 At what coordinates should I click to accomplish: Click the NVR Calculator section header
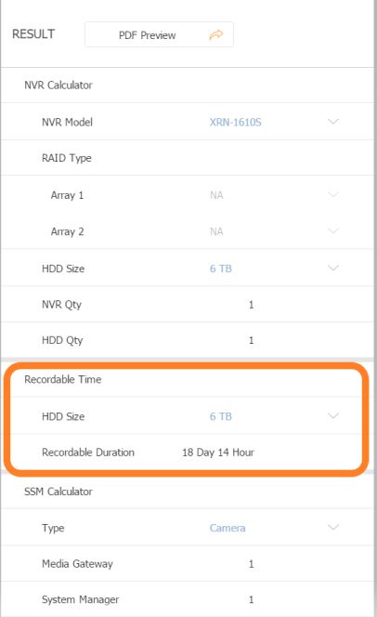58,85
